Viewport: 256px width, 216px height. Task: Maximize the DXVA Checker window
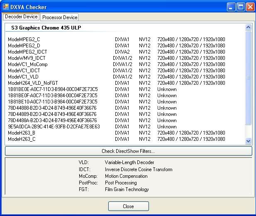click(x=241, y=7)
